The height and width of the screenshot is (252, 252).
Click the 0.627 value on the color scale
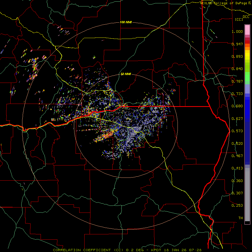[237, 119]
